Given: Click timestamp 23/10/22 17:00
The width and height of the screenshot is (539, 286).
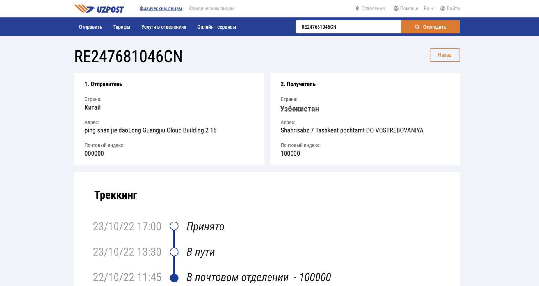Looking at the screenshot, I should click(127, 227).
